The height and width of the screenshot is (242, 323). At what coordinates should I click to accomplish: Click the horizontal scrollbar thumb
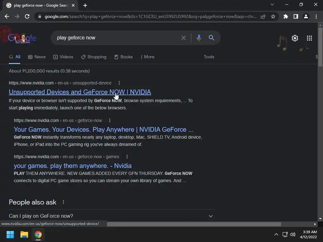(194, 224)
